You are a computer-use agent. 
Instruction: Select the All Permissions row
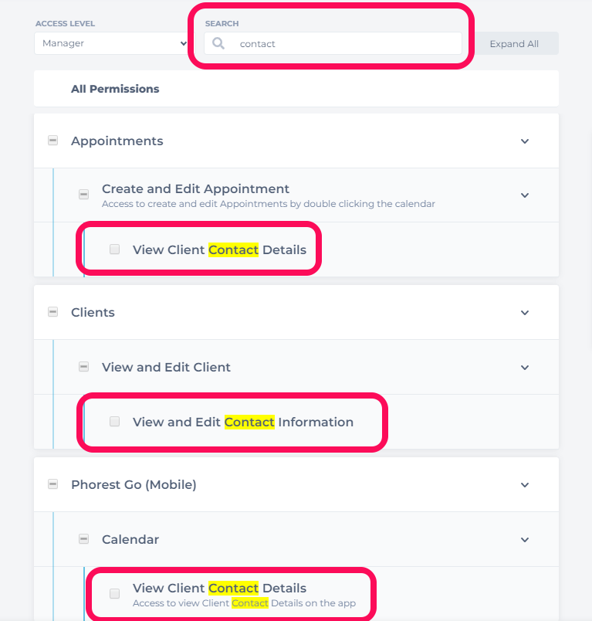[x=115, y=89]
